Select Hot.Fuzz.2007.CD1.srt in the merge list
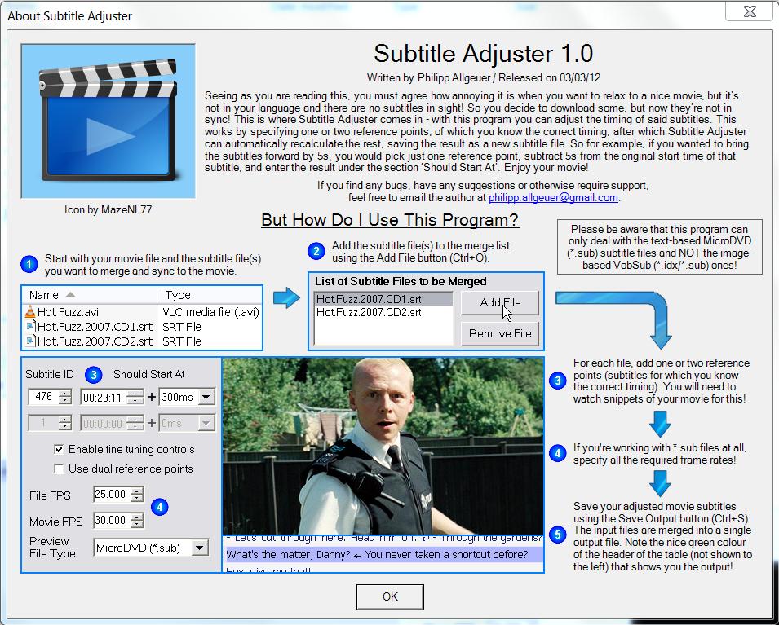 [x=383, y=299]
